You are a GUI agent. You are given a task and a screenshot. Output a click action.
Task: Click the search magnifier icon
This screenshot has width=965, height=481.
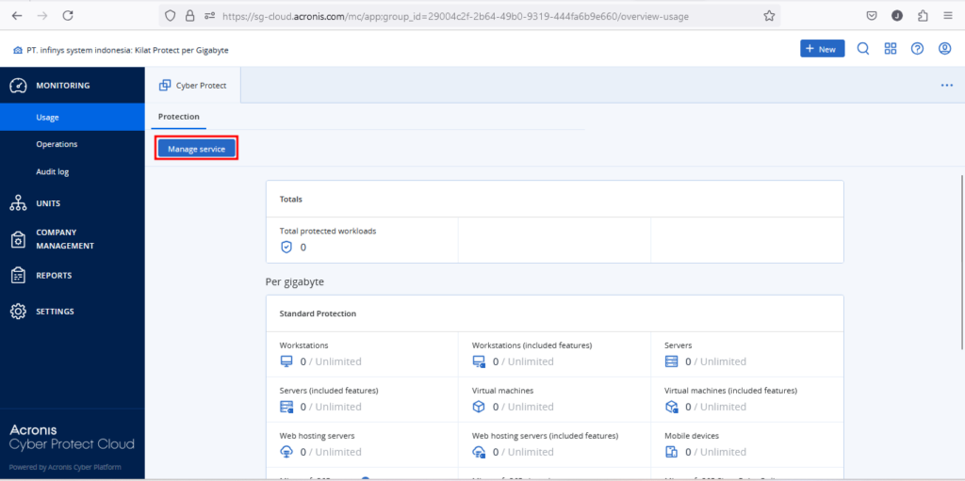coord(862,49)
